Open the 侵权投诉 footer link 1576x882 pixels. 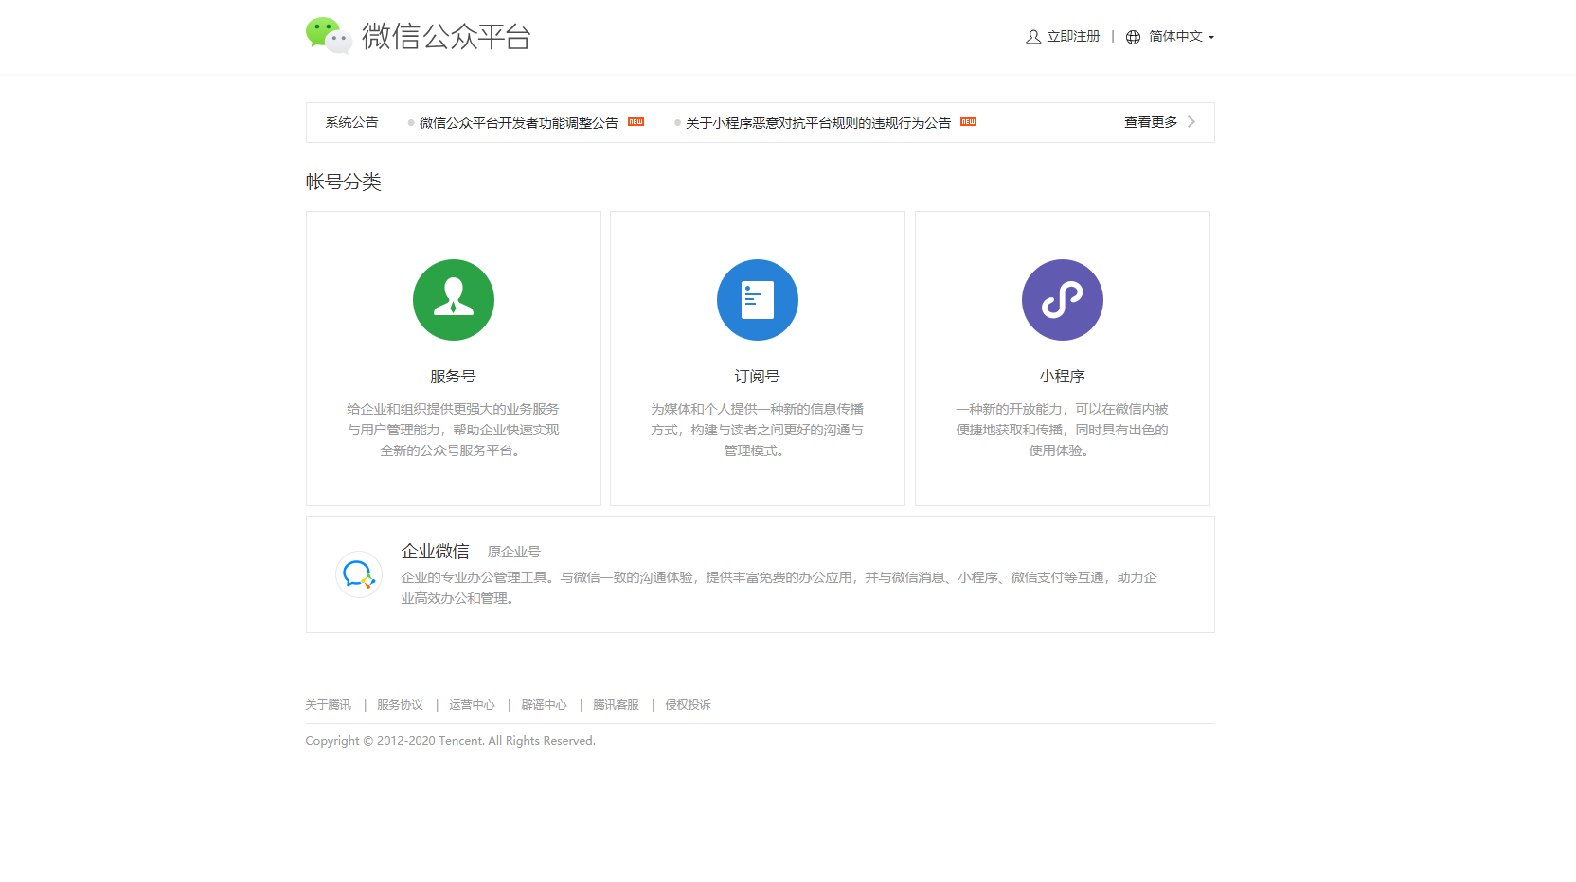[x=688, y=705]
